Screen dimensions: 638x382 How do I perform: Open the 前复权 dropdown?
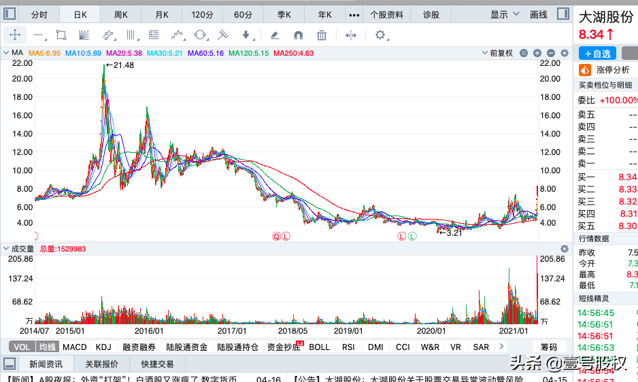point(497,53)
